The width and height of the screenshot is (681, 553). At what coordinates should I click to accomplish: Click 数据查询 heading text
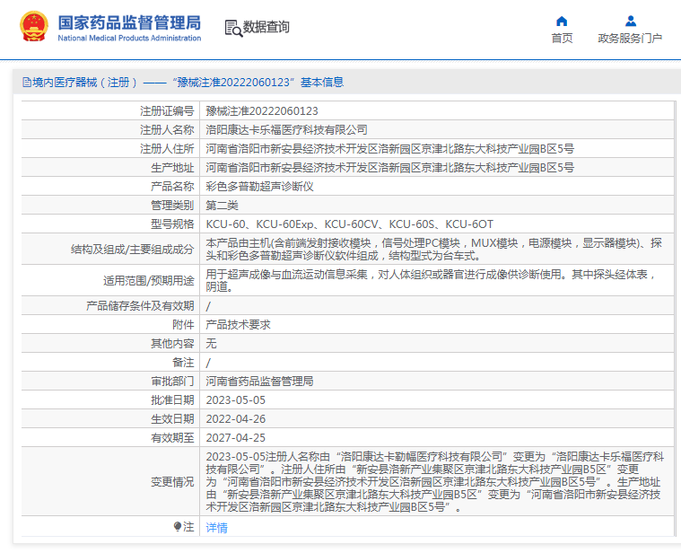click(266, 27)
